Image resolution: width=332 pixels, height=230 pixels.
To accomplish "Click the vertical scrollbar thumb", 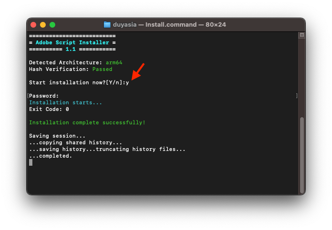I will tap(302, 155).
